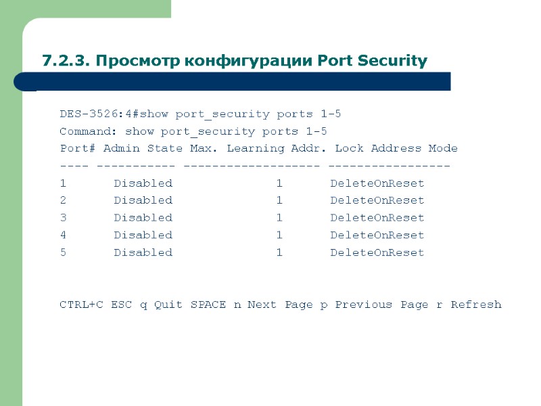Viewport: 541px width, 406px height.
Task: Click the slide title about Port Security
Action: coord(235,61)
